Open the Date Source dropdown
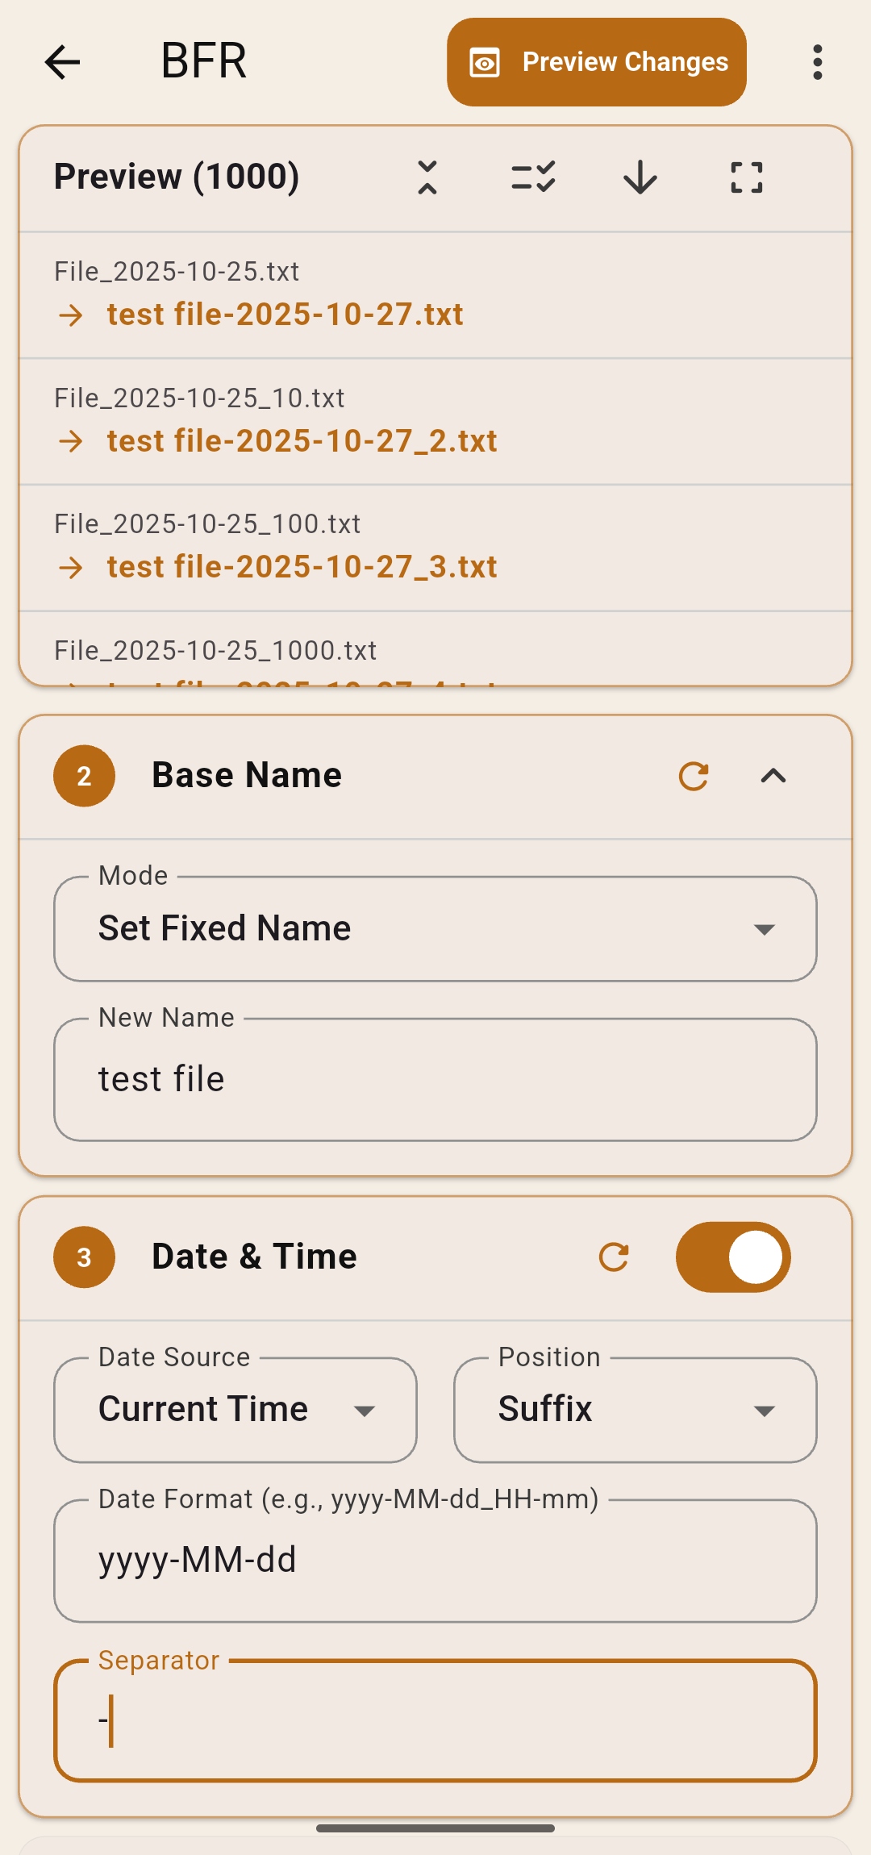The width and height of the screenshot is (871, 1855). point(235,1410)
